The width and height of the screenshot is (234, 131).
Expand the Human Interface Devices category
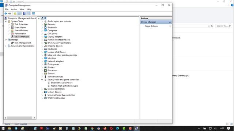(x=42, y=40)
